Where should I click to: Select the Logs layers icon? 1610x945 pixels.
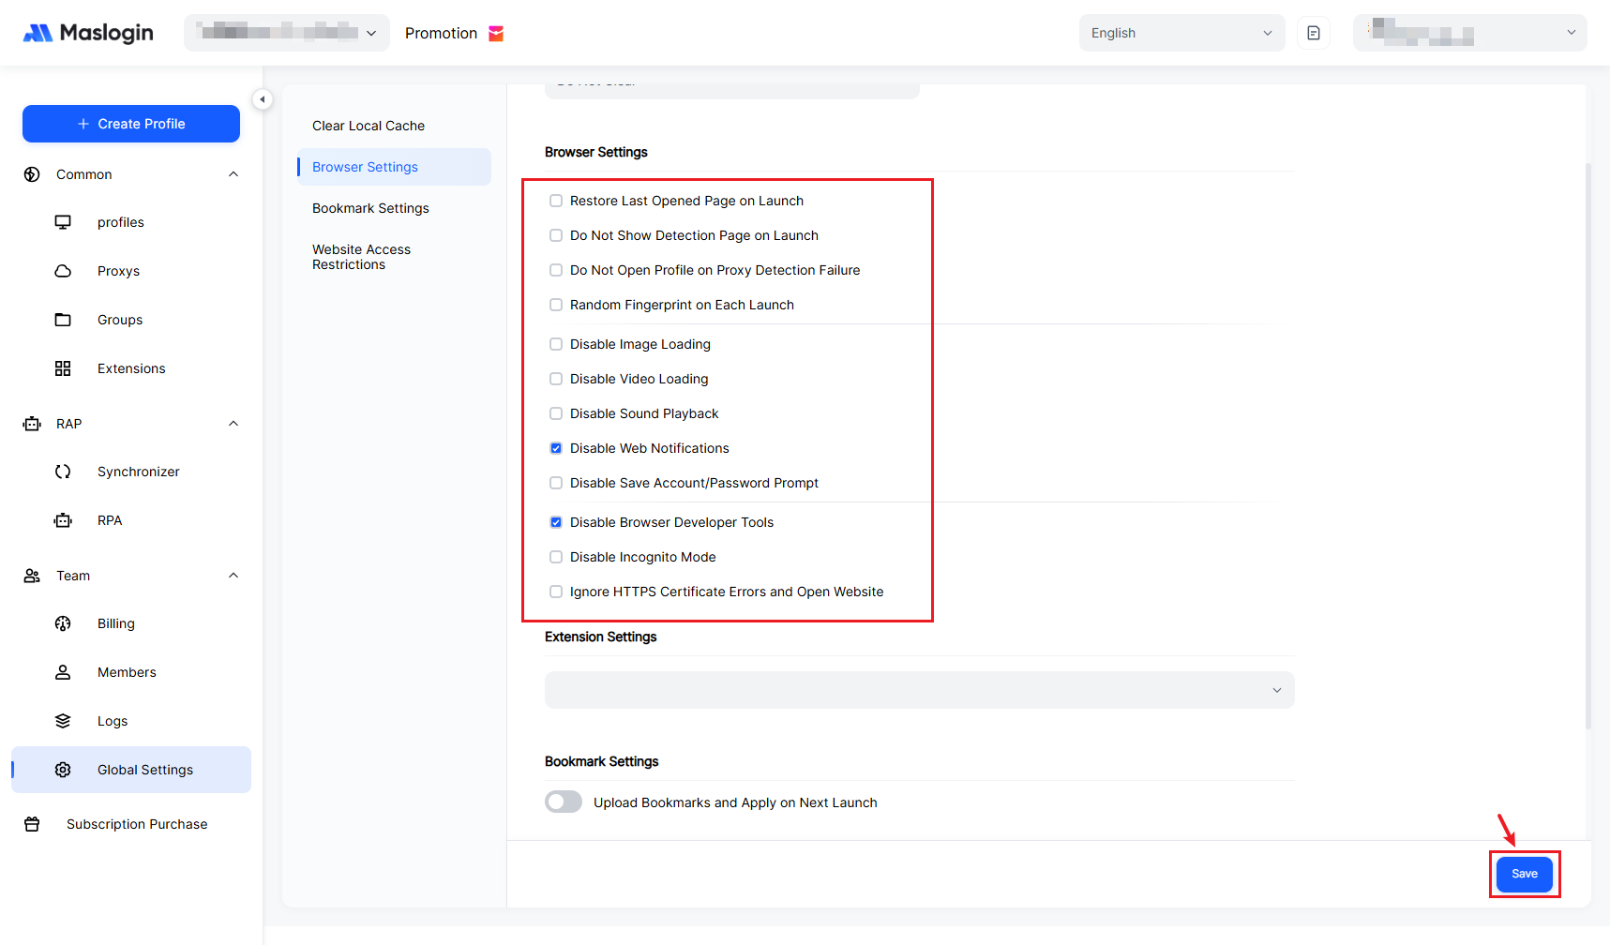pyautogui.click(x=63, y=721)
